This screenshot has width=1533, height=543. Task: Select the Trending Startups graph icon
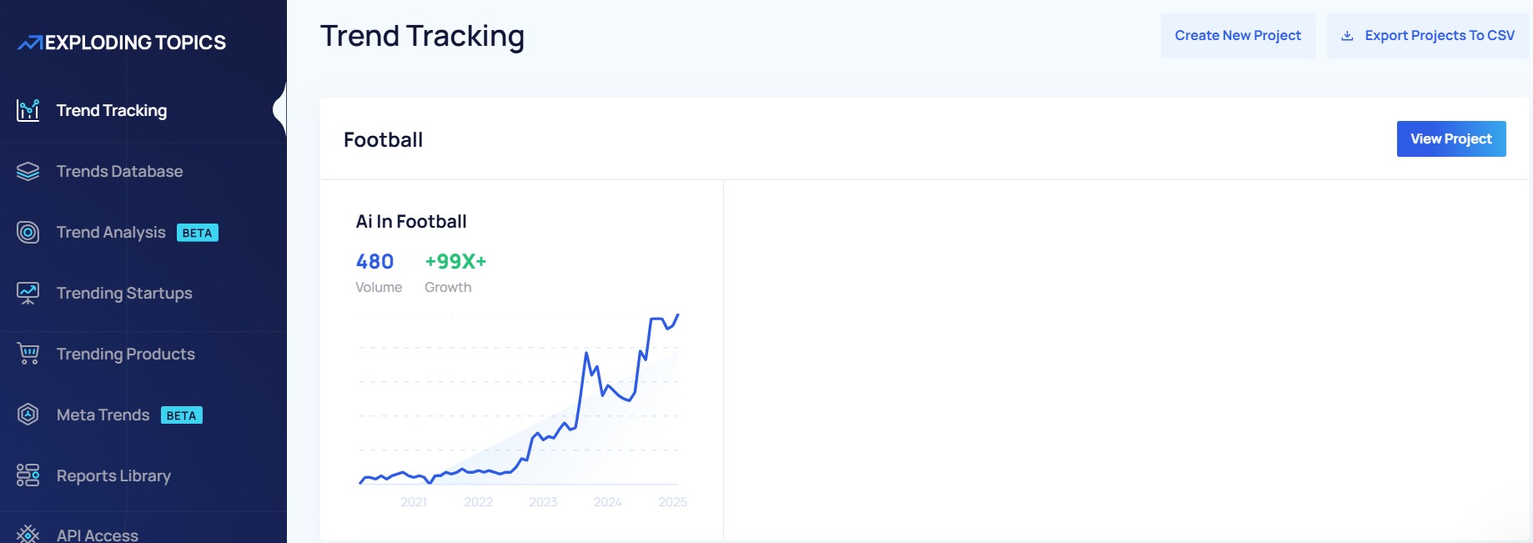click(x=28, y=293)
